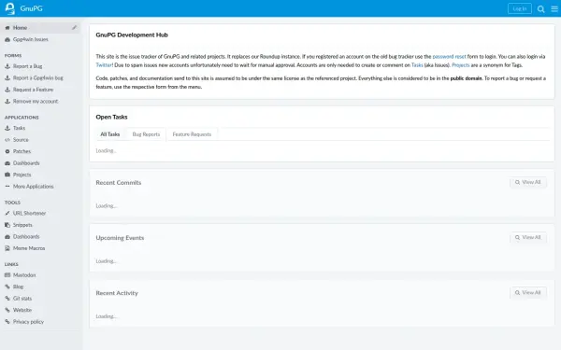
Task: Click the FORMS section label
Action: (x=13, y=56)
